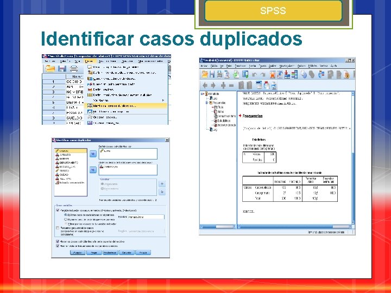
Task: Click Recall dialog icon in Viewer toolbar
Action: (x=245, y=74)
